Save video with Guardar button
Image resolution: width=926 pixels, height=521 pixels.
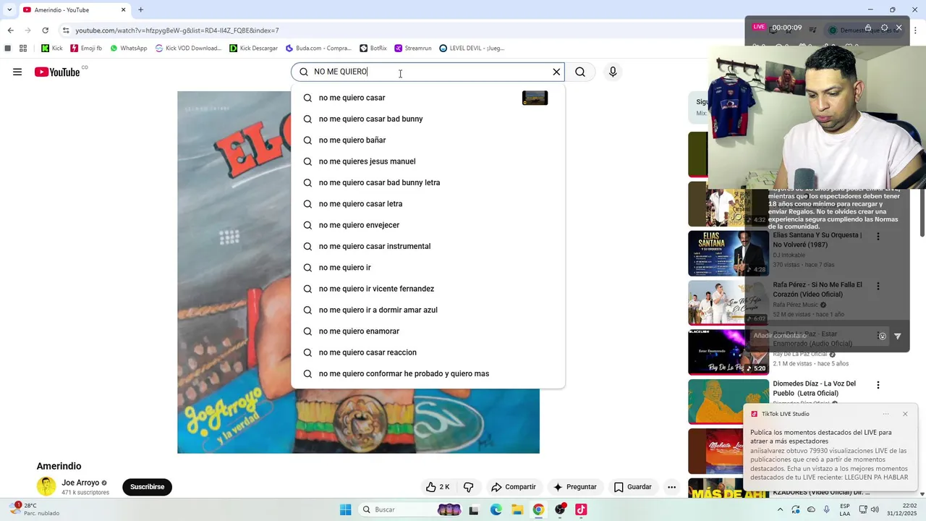click(x=632, y=487)
